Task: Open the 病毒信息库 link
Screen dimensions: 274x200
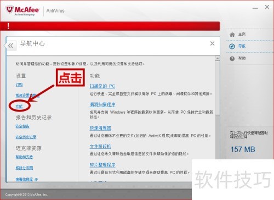Action: [x=24, y=179]
